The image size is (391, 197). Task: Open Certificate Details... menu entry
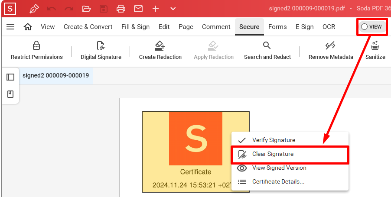pos(290,182)
